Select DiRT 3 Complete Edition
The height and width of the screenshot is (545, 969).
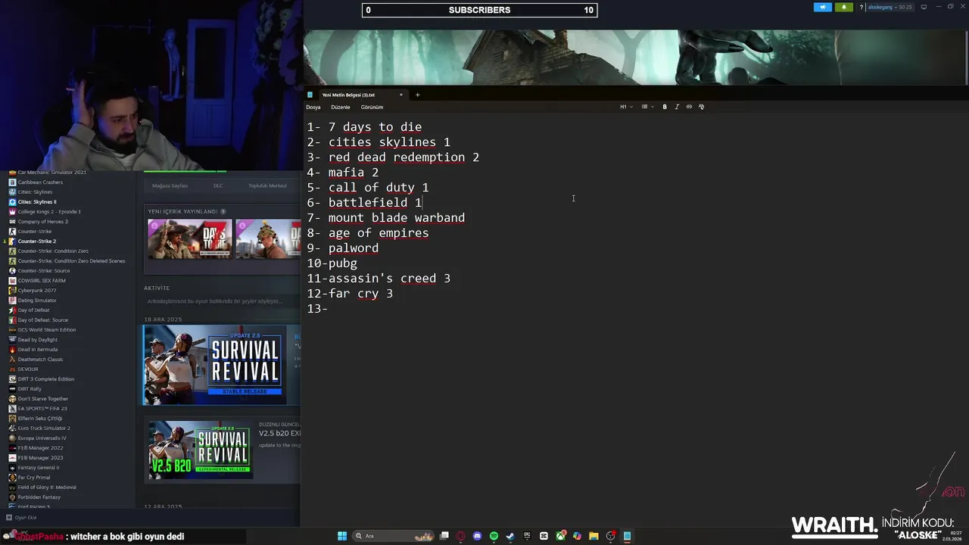pos(45,379)
